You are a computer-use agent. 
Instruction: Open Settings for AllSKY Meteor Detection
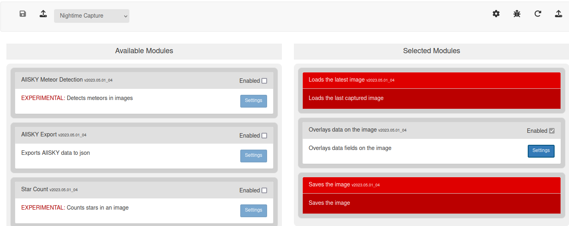coord(253,101)
